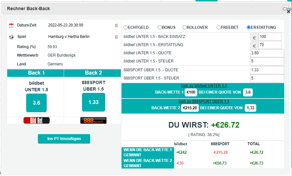Select the FREEBET radio option
This screenshot has height=176, width=292.
(x=219, y=27)
